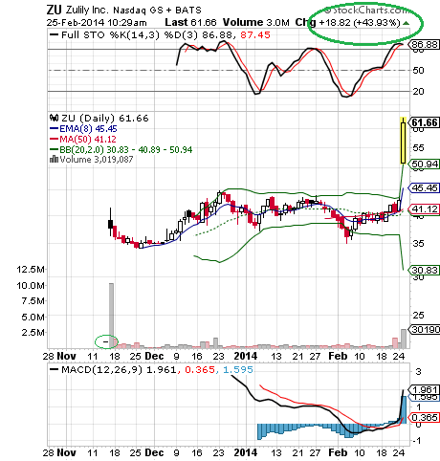Click the 12.5M volume axis label

[31, 270]
